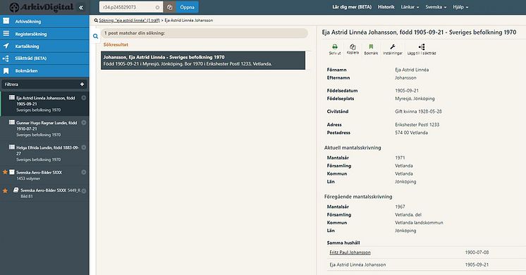The width and height of the screenshot is (526, 275).
Task: Click the Mantalsår value 1971
Action: click(400, 158)
